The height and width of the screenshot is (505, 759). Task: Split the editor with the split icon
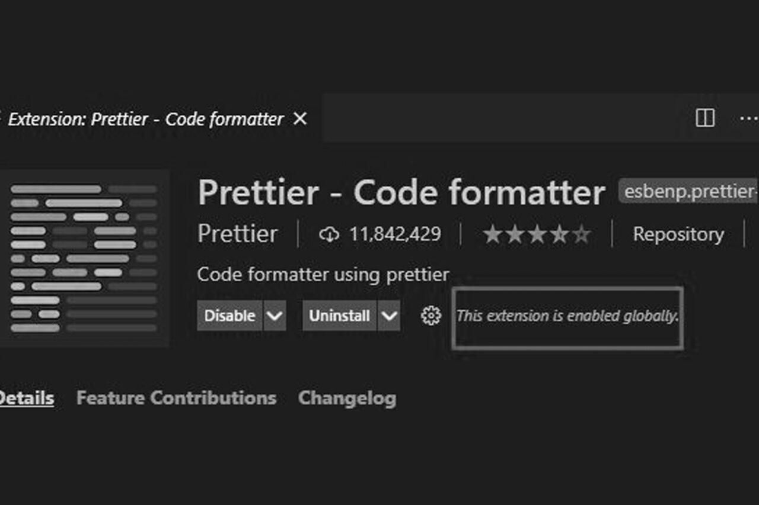(705, 118)
